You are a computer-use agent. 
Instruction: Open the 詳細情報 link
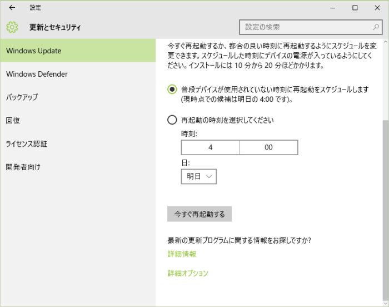(x=182, y=254)
